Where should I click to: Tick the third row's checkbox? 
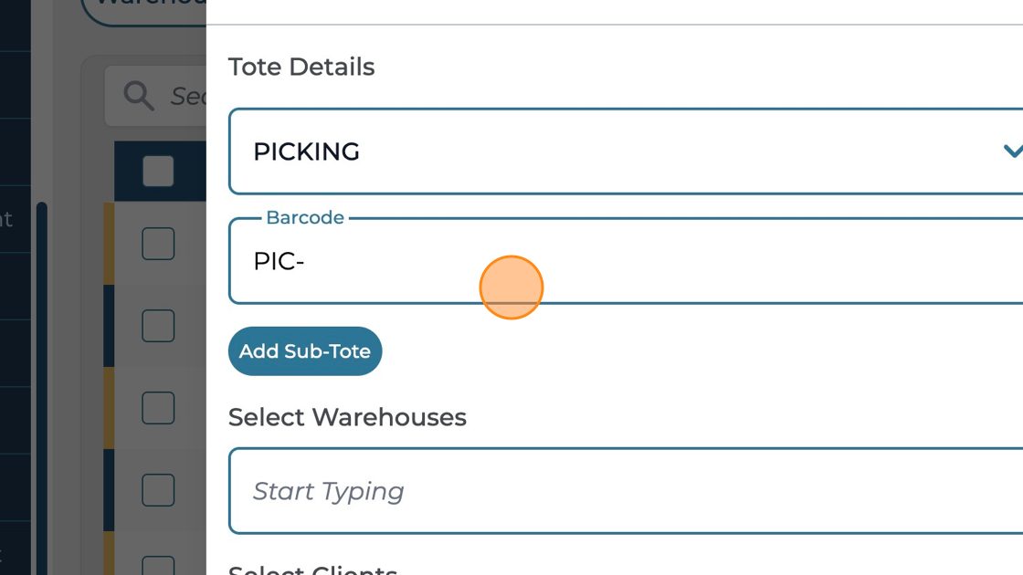click(x=158, y=408)
